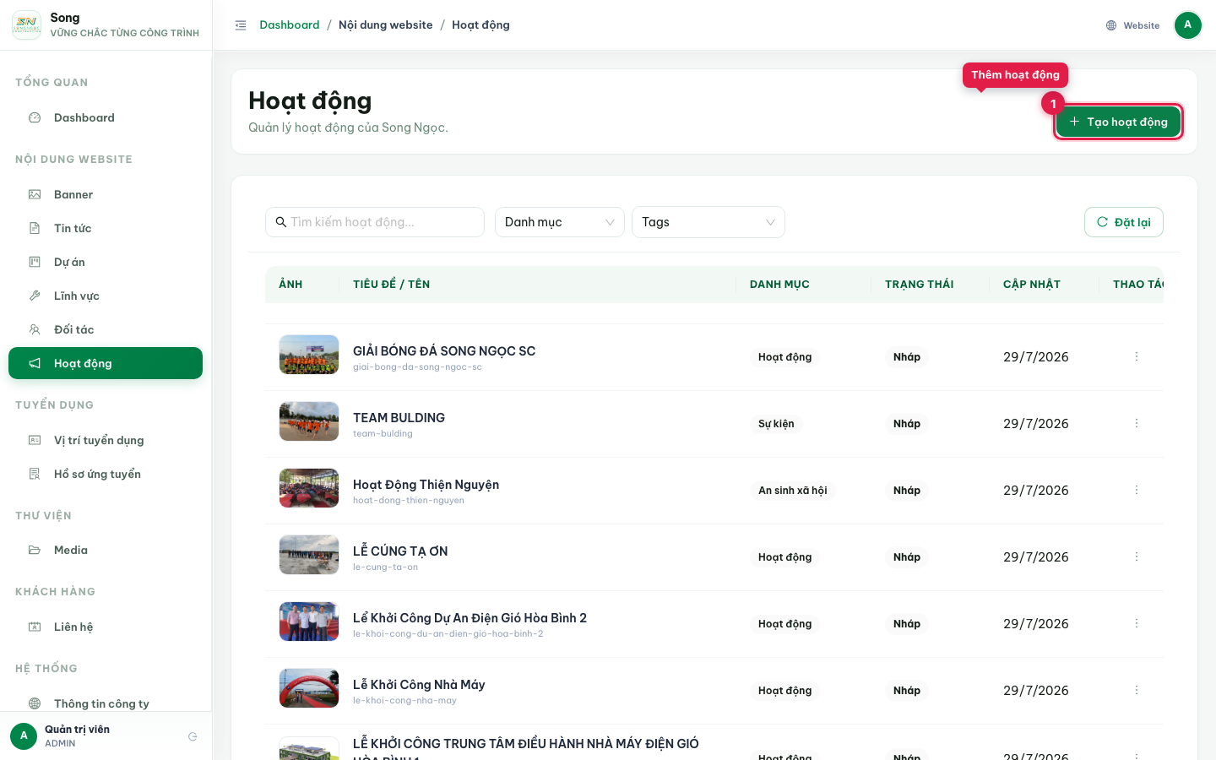Open the user avatar menu in the header

(1187, 25)
